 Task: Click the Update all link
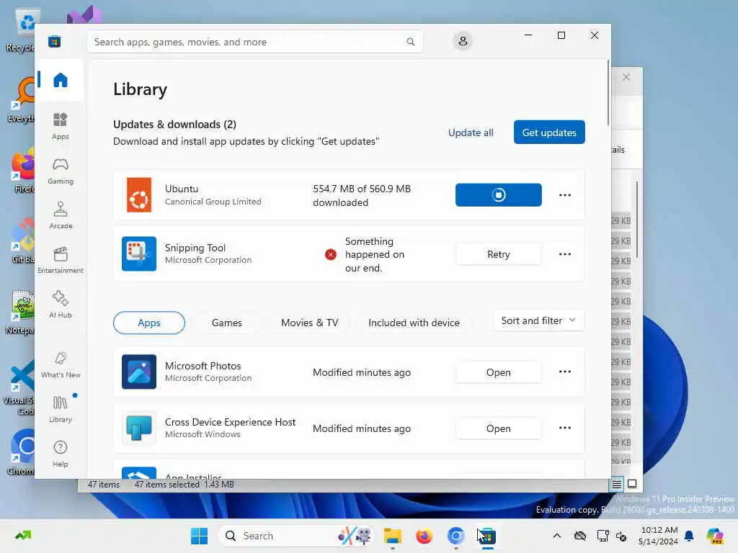coord(471,132)
